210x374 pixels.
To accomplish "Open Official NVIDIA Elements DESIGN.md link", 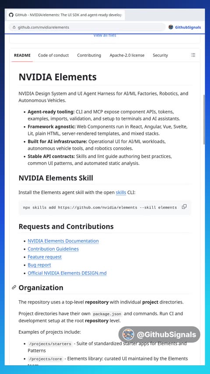I will pyautogui.click(x=67, y=273).
